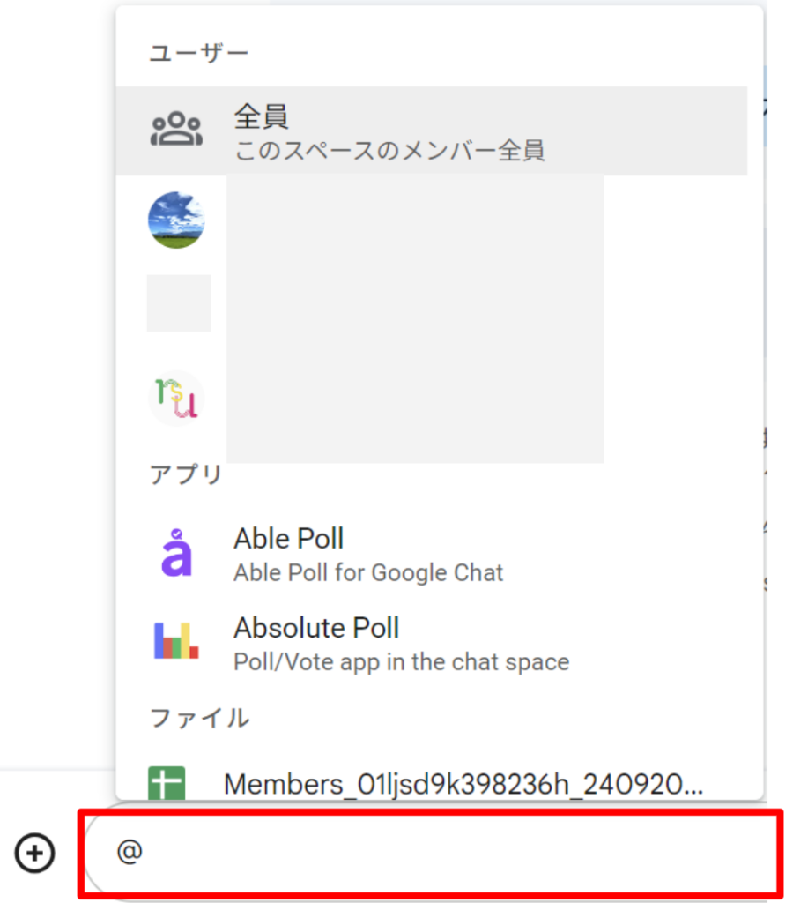The height and width of the screenshot is (903, 793).
Task: Click the message input field containing @
Action: coord(432,853)
